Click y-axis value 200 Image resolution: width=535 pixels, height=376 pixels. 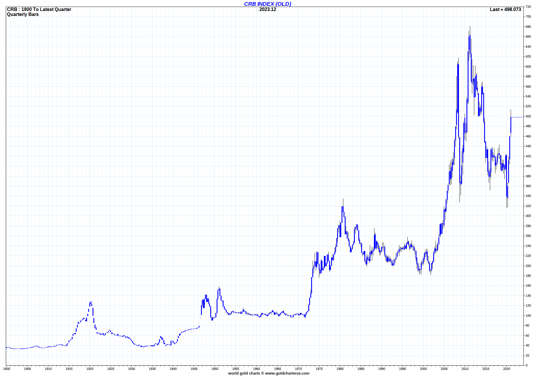[528, 266]
